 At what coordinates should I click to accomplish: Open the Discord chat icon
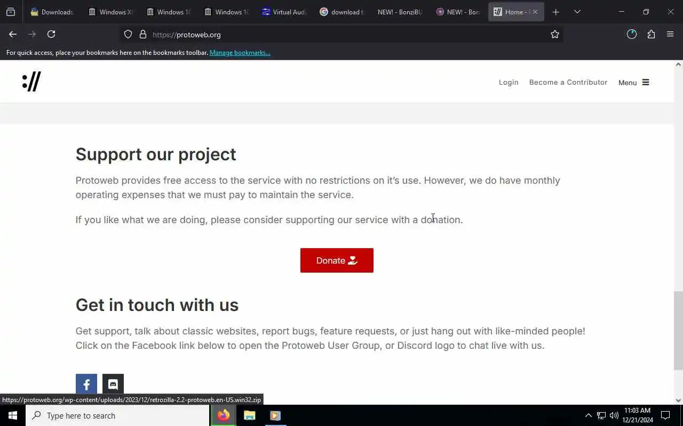pos(113,384)
